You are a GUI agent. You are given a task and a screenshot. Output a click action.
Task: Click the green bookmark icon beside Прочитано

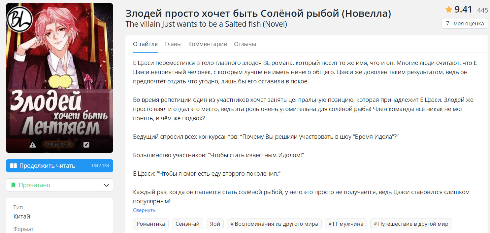tap(14, 185)
